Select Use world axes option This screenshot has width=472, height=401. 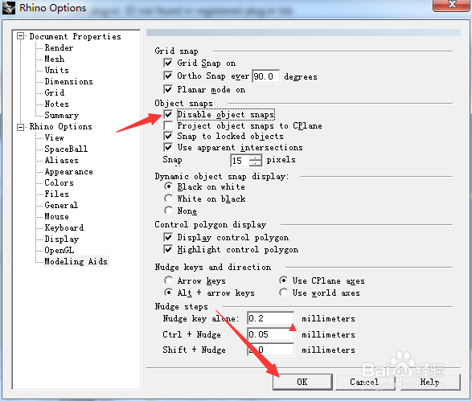point(283,293)
